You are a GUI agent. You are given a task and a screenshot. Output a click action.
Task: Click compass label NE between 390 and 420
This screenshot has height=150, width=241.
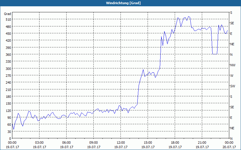point(232,44)
